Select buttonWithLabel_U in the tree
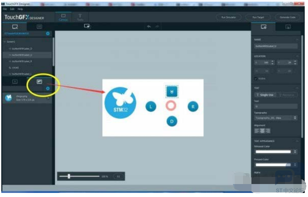The width and height of the screenshot is (308, 197). [27, 55]
